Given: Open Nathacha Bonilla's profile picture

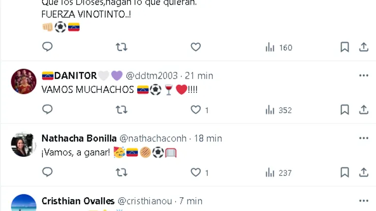Looking at the screenshot, I should coord(23,144).
